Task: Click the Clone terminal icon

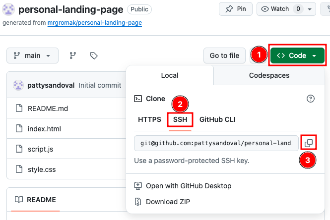Action: [x=138, y=99]
